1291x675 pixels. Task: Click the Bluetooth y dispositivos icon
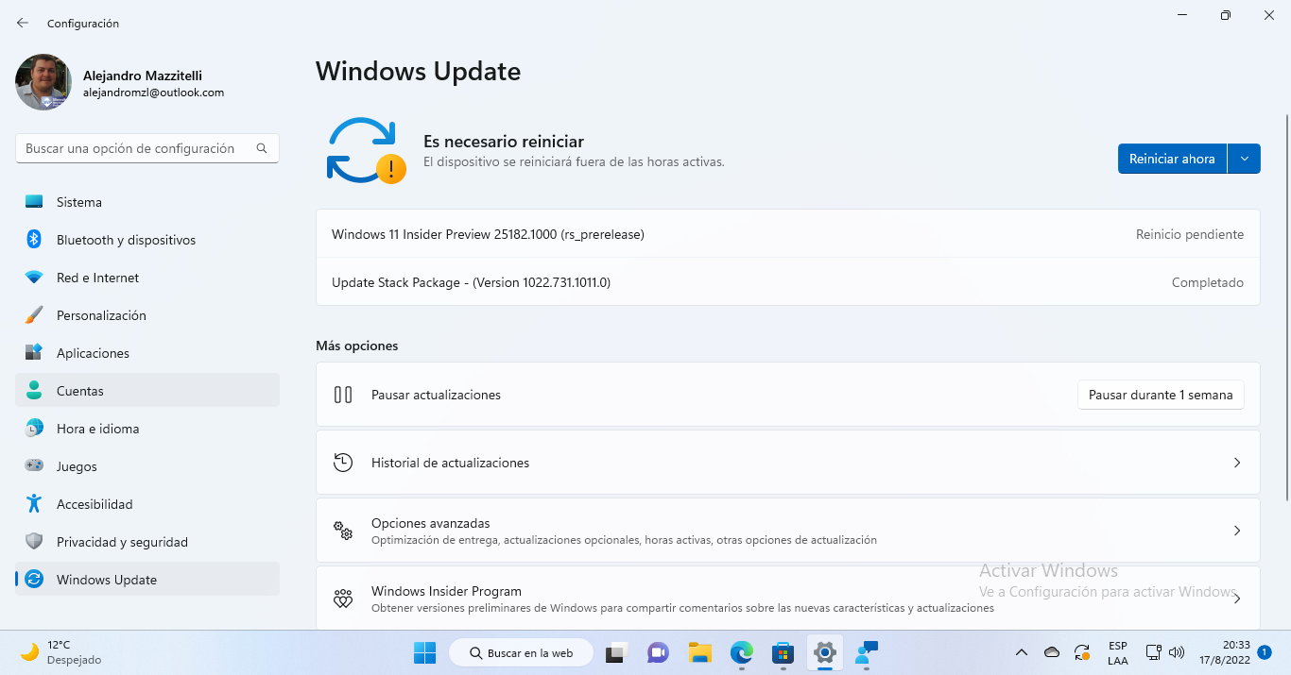[x=34, y=240]
